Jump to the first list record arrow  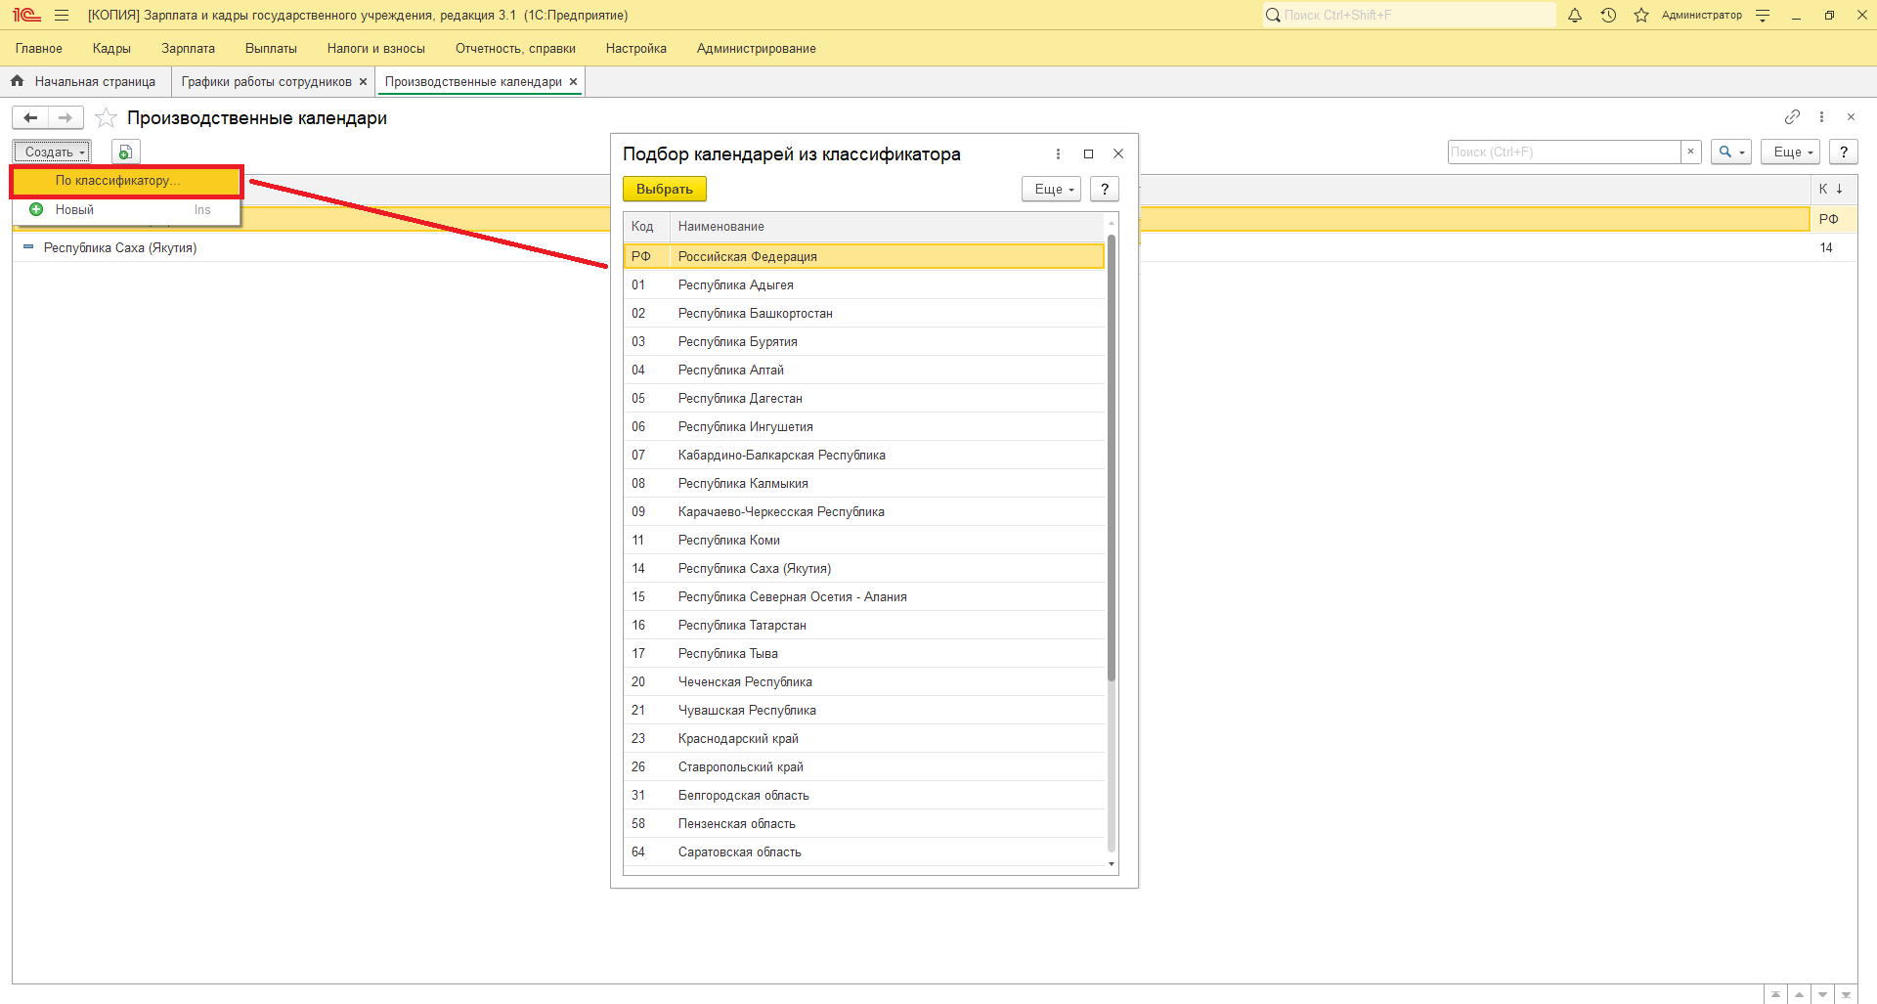[1775, 994]
